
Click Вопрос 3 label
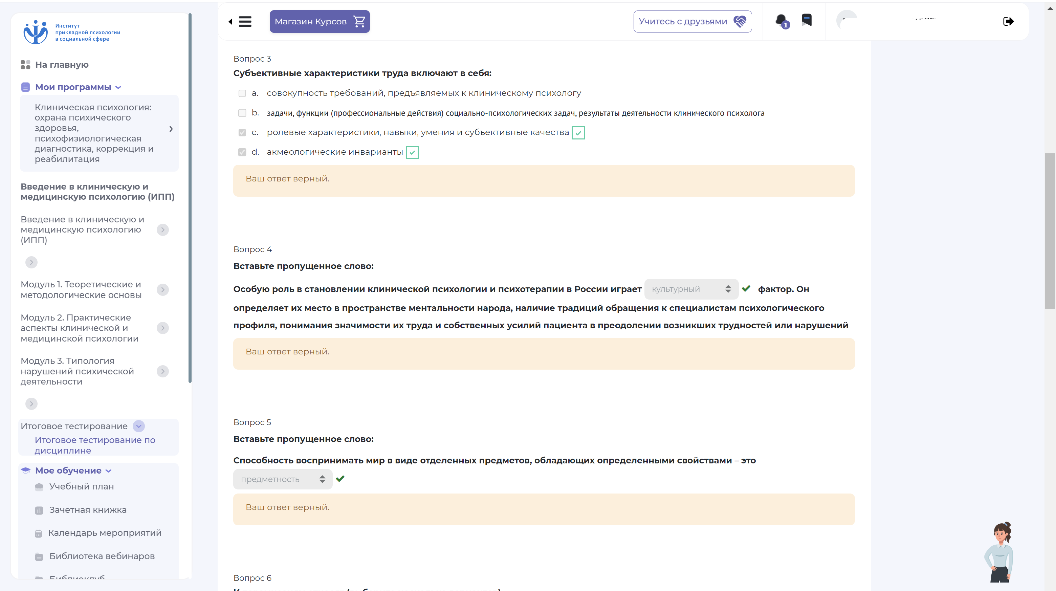[x=252, y=59]
